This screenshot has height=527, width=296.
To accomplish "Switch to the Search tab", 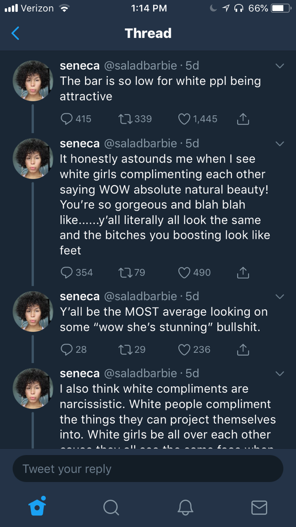I will tap(111, 507).
